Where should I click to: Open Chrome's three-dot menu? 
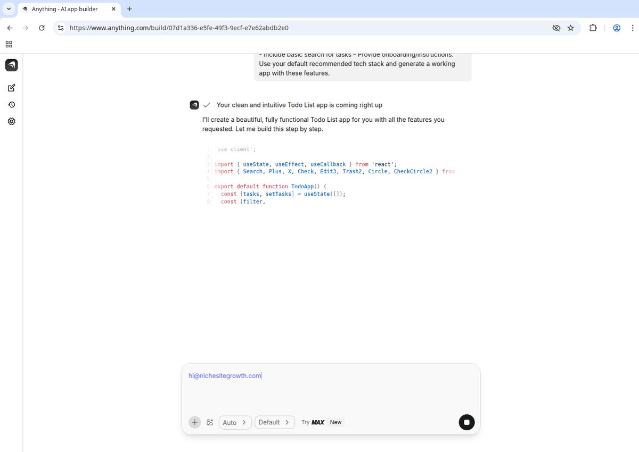[x=633, y=28]
